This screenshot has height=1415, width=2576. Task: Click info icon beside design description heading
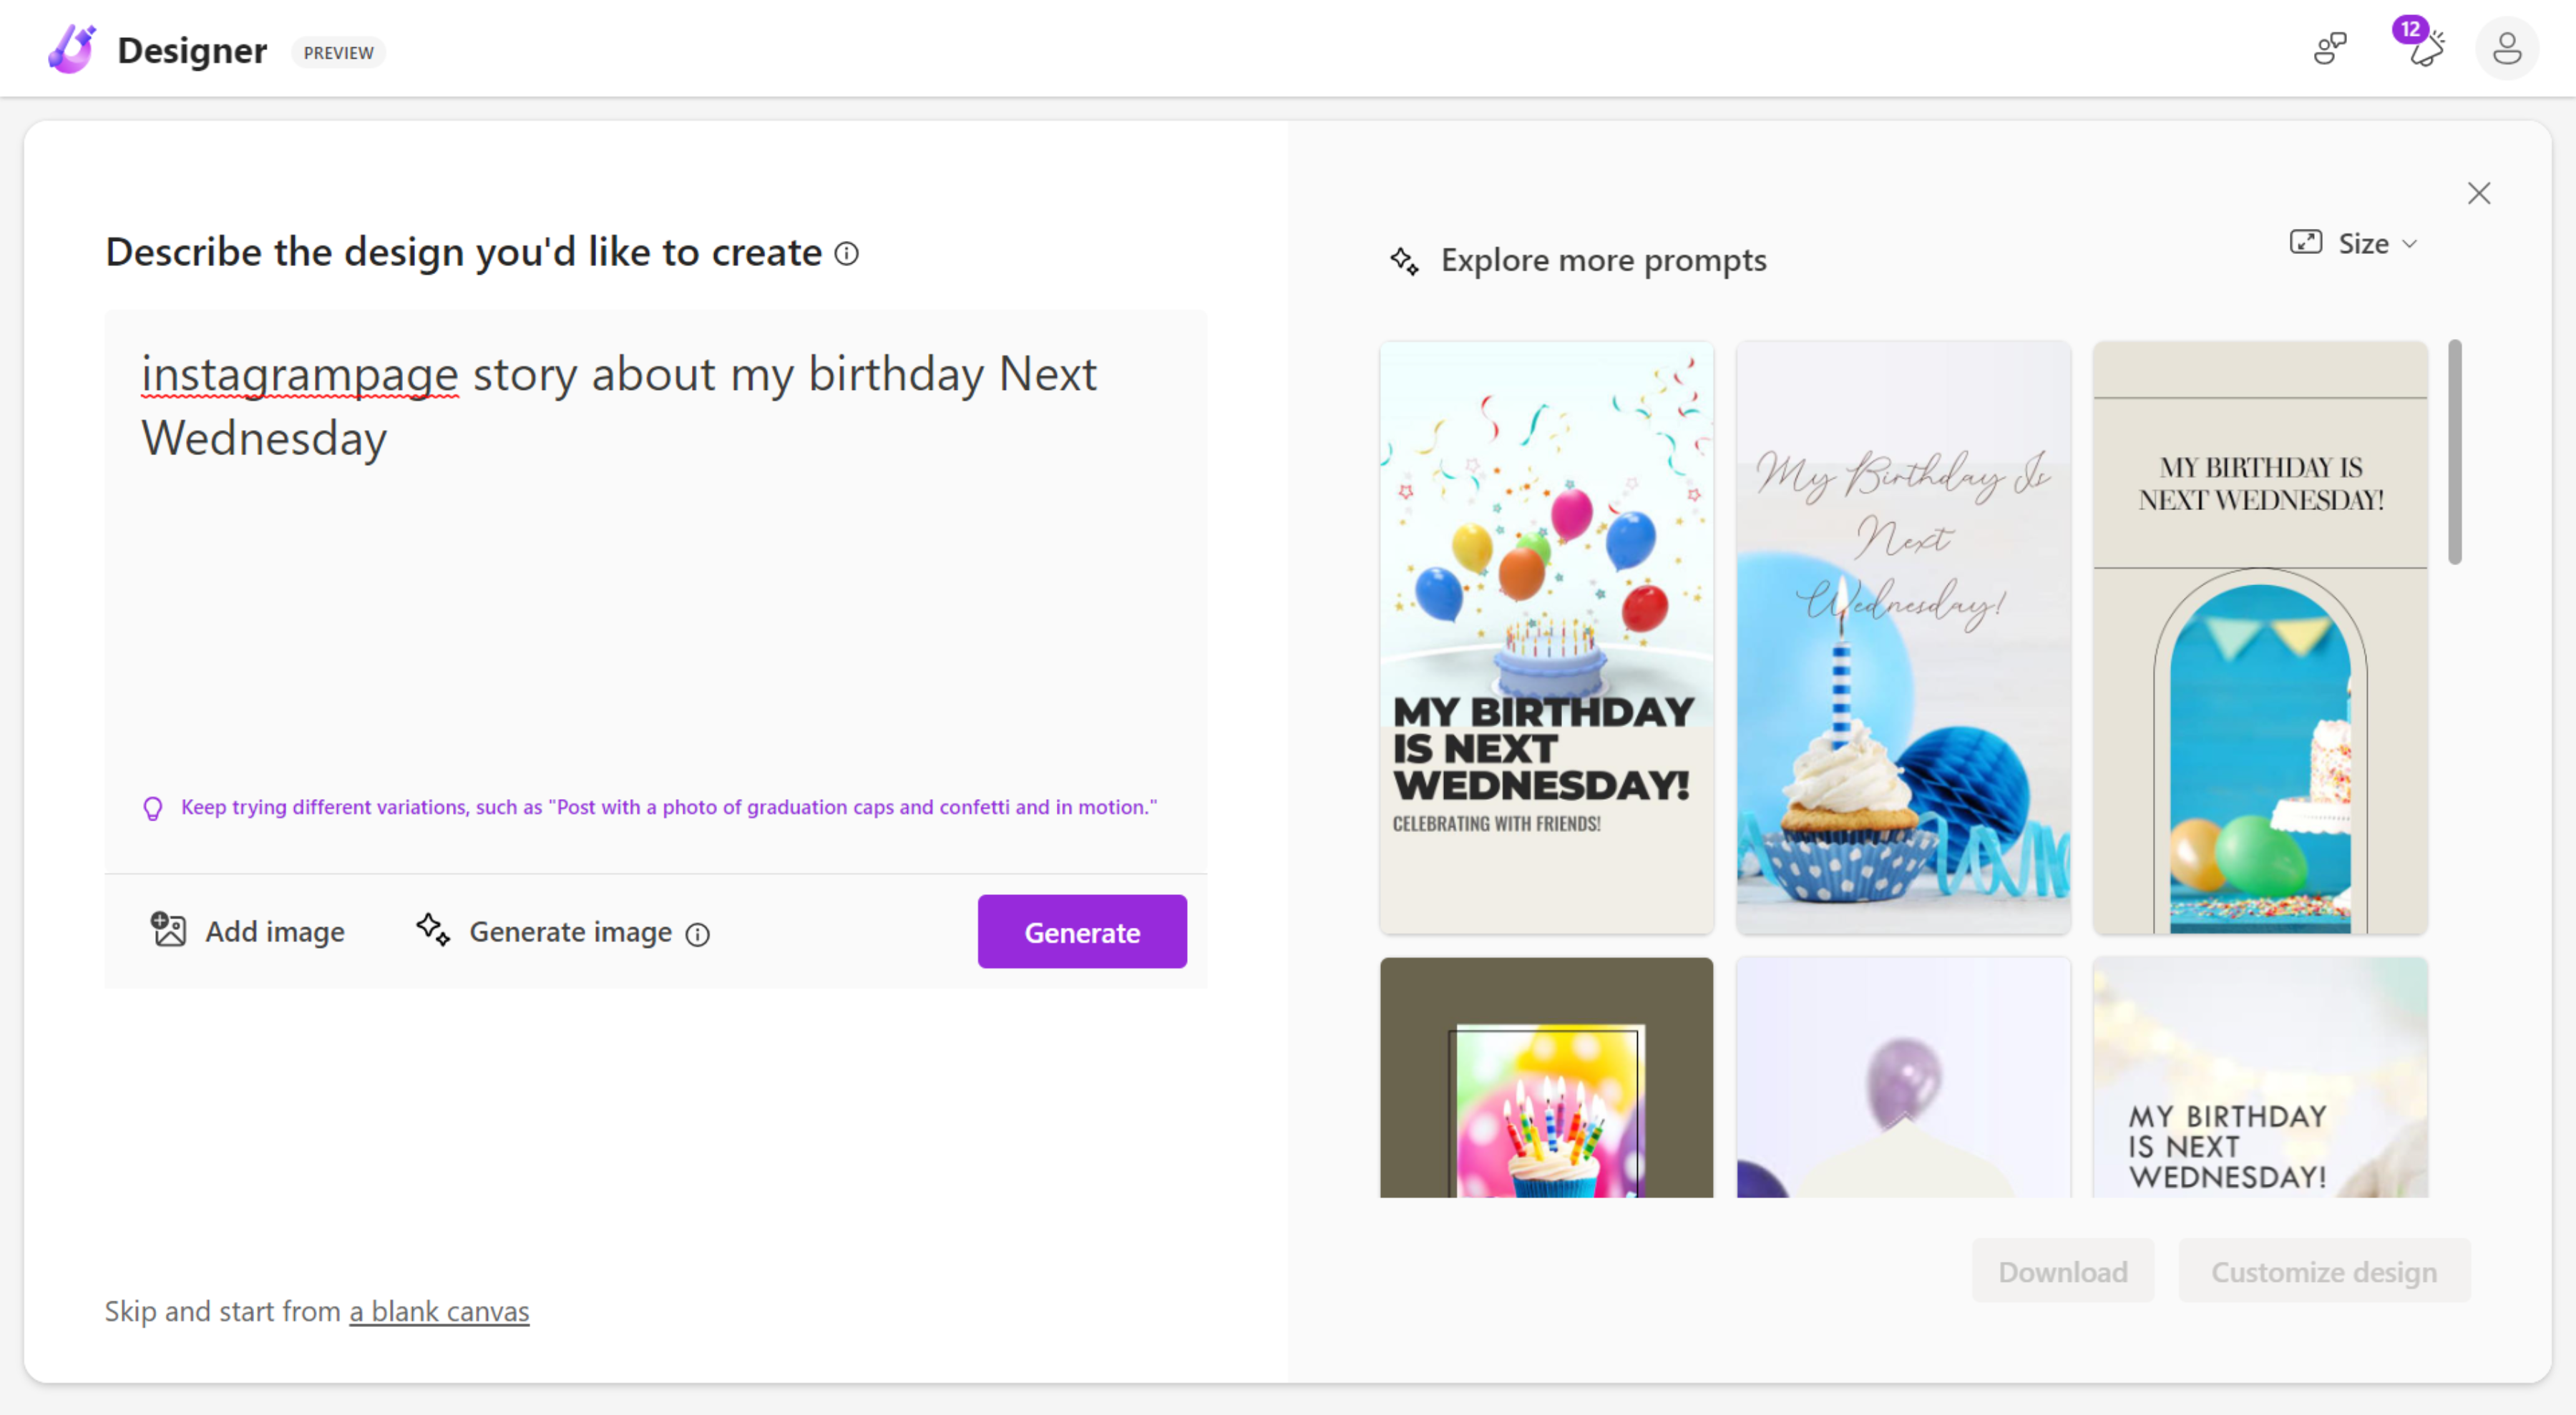[x=846, y=254]
